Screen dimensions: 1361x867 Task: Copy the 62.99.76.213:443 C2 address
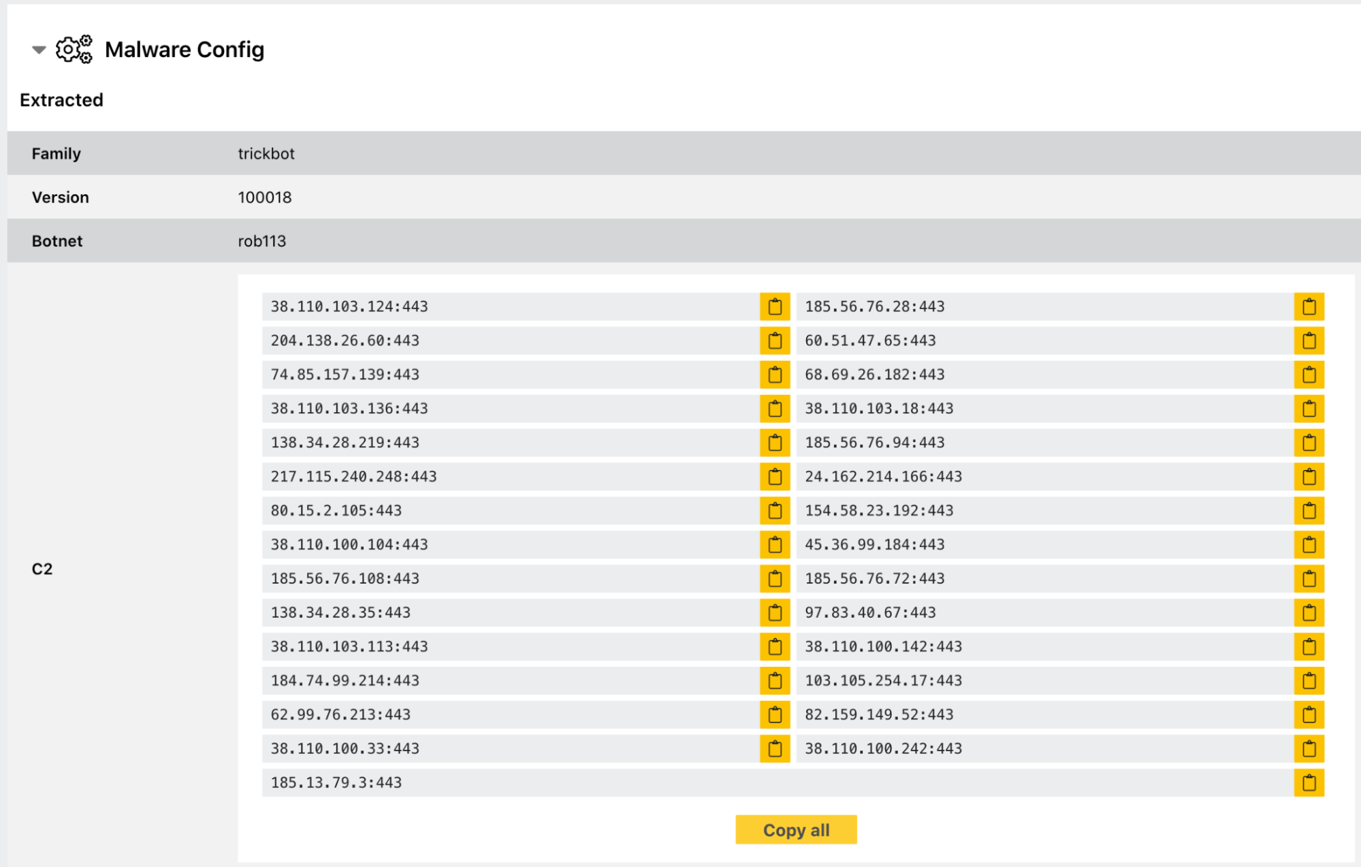[x=774, y=714]
